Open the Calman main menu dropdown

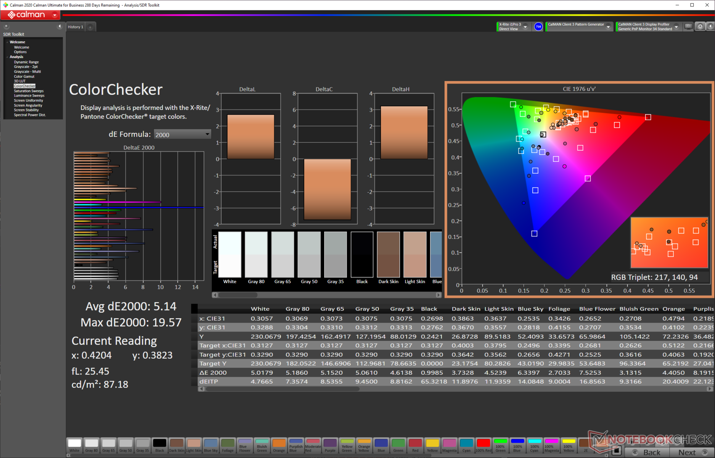pyautogui.click(x=55, y=15)
